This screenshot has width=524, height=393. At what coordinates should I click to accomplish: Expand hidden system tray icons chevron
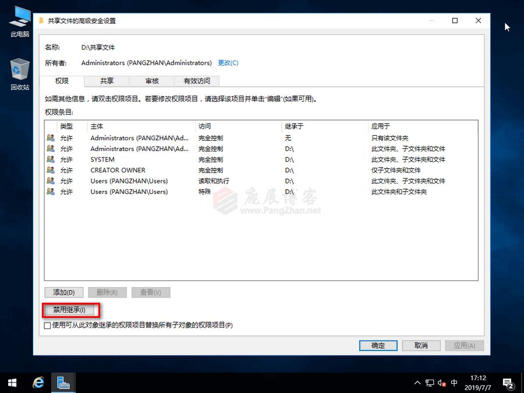pos(417,383)
